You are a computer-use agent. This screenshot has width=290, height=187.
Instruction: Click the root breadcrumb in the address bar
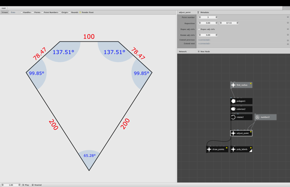pyautogui.click(x=3, y=8)
